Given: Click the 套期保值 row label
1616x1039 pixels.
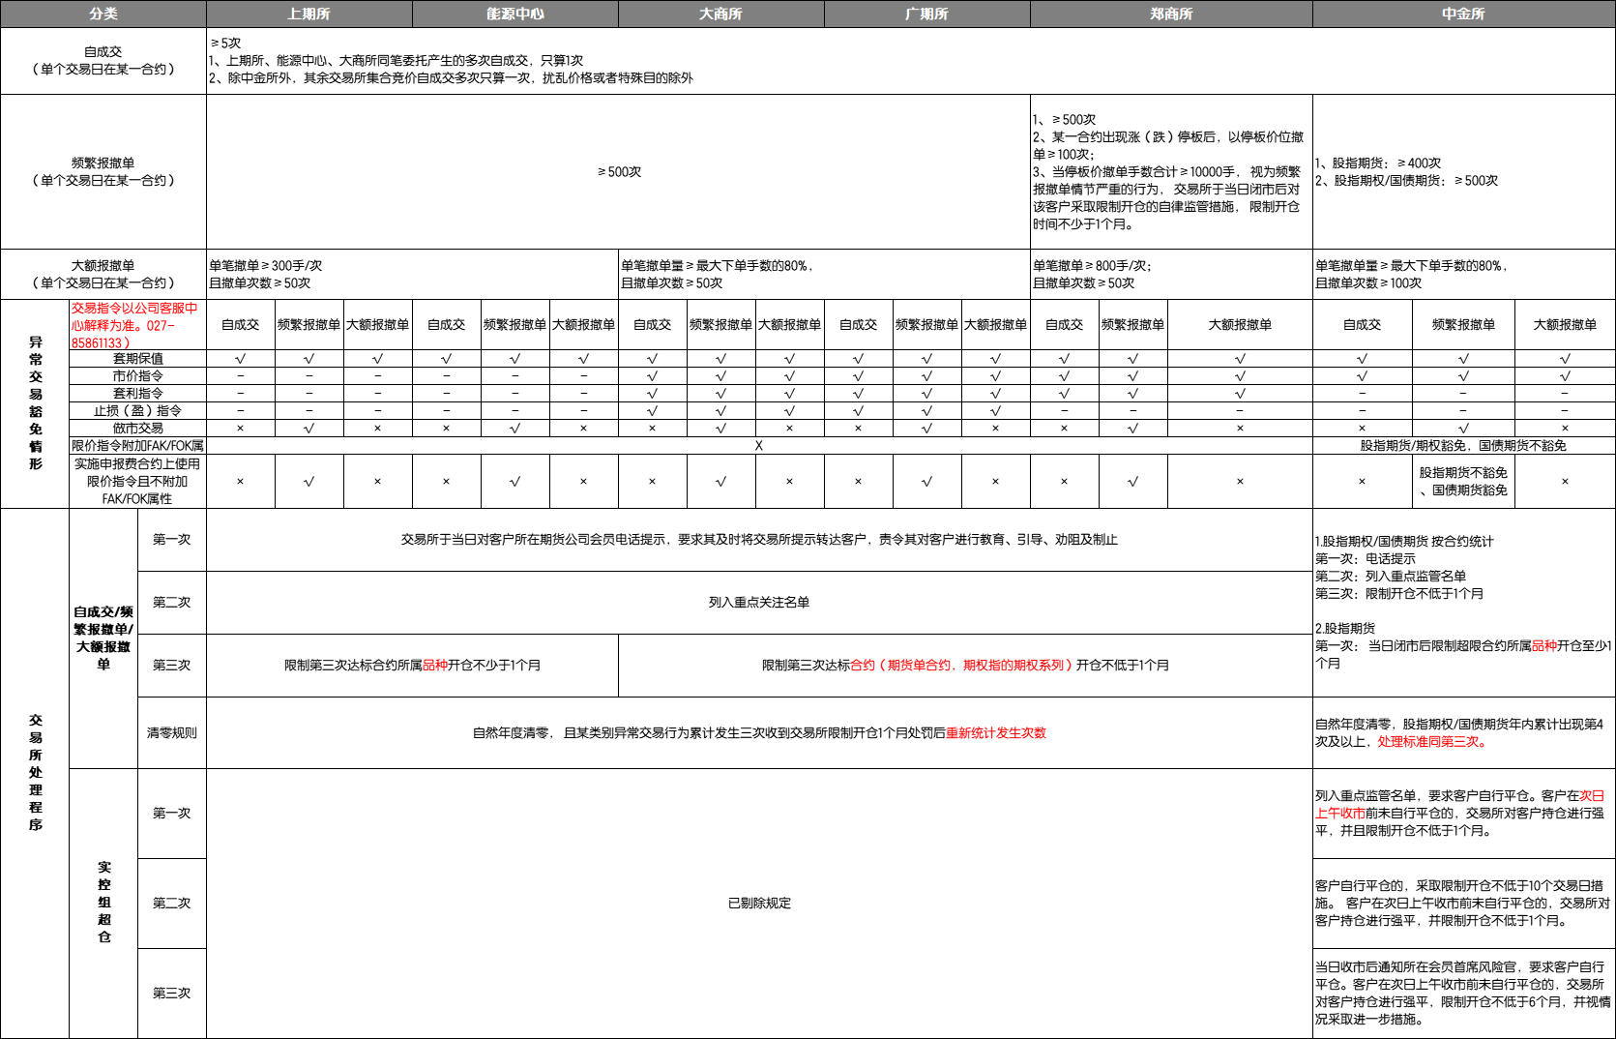Looking at the screenshot, I should 137,359.
